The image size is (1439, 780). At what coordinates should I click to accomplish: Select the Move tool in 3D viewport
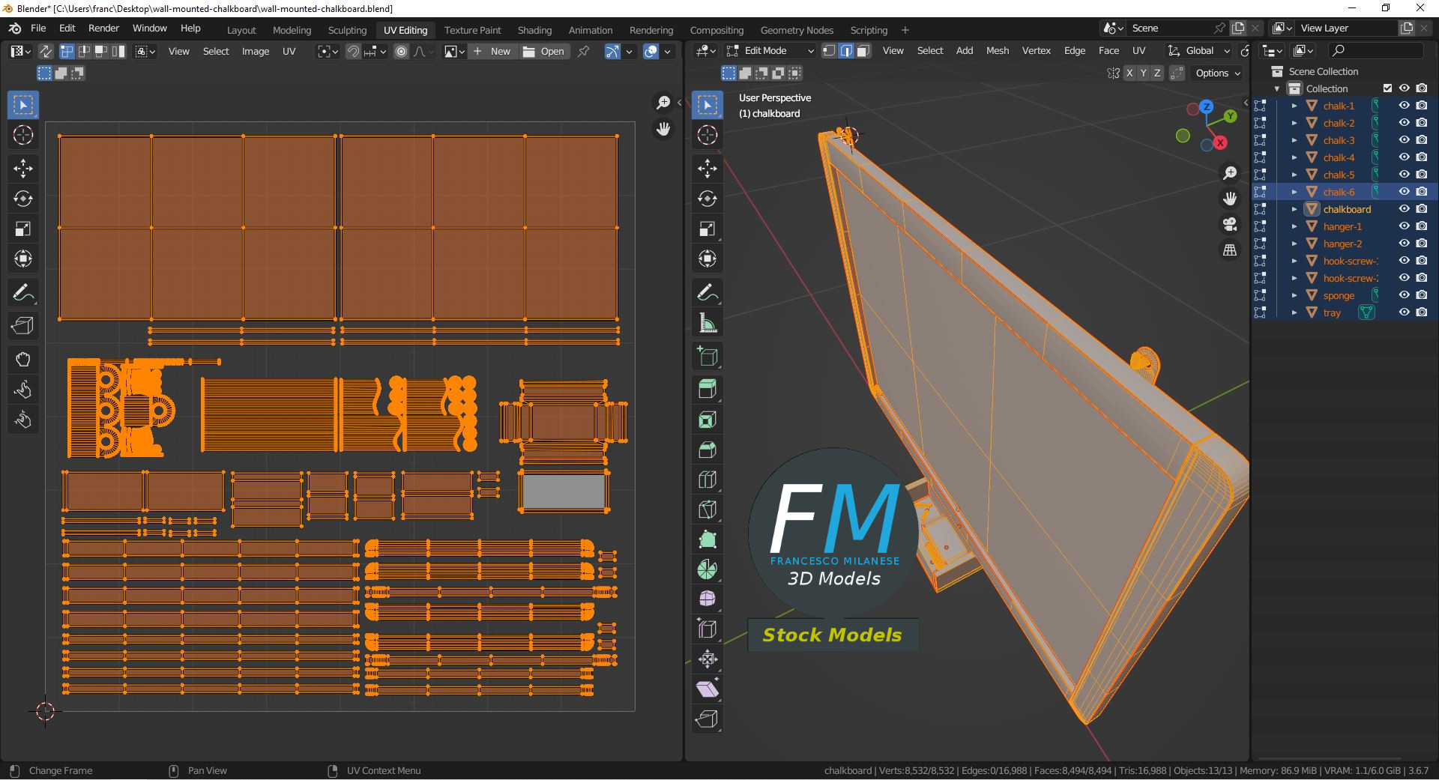coord(707,169)
